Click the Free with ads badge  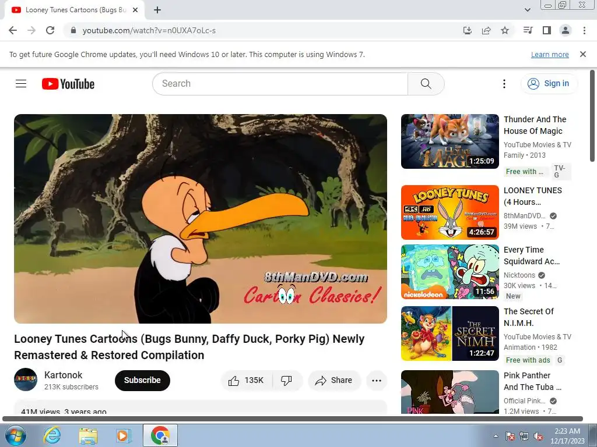(x=528, y=360)
